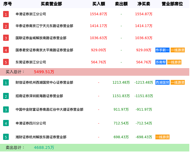Click the 买入总计 label
The height and width of the screenshot is (152, 191).
click(x=15, y=72)
